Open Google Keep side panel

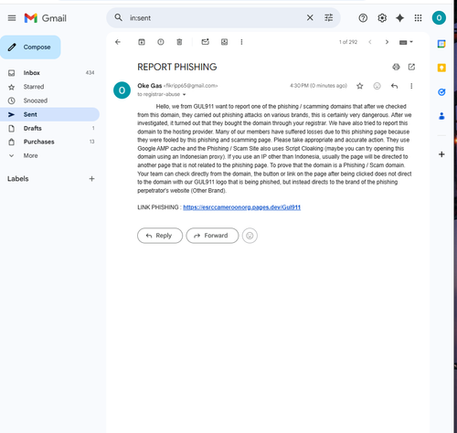point(441,68)
